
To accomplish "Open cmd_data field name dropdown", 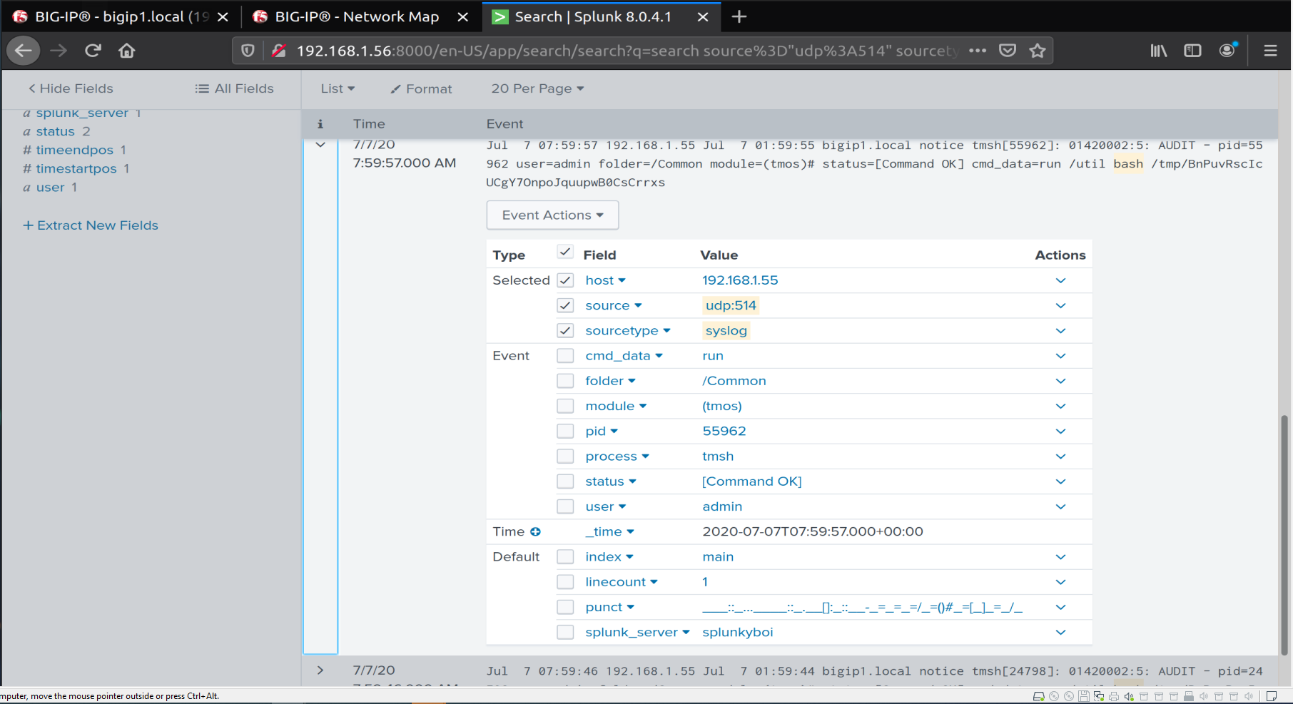I will click(624, 355).
